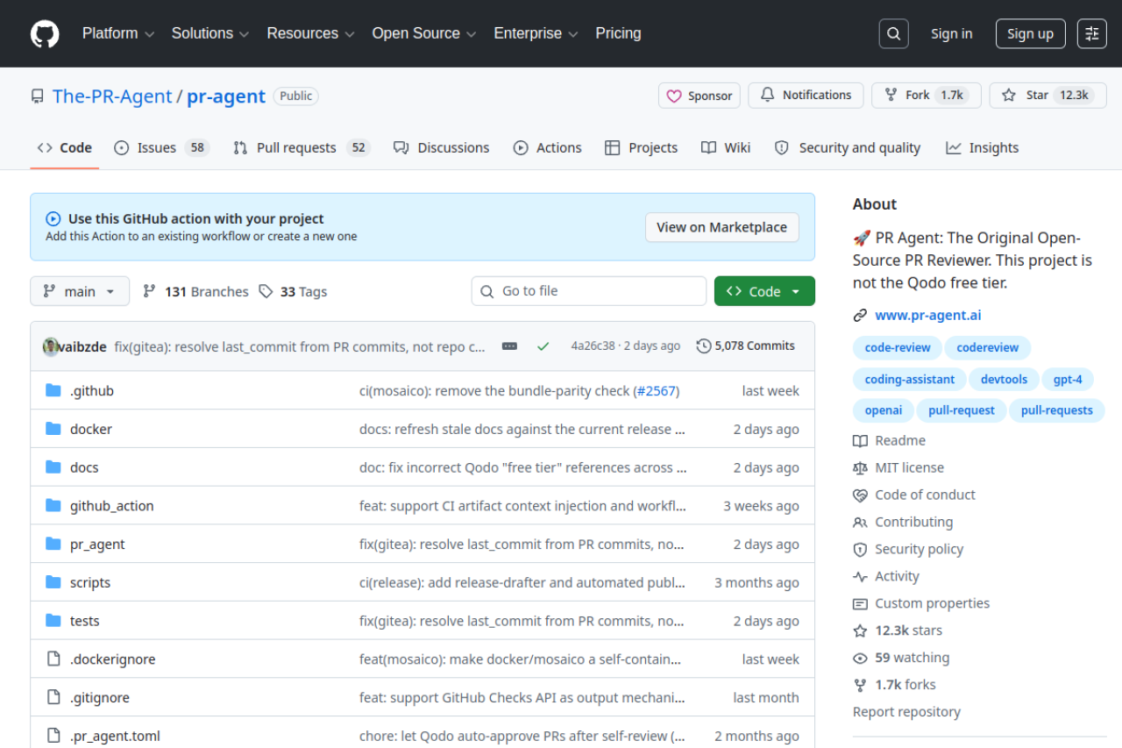Viewport: 1122px width, 748px height.
Task: Switch to the Pull requests tab
Action: [x=302, y=148]
